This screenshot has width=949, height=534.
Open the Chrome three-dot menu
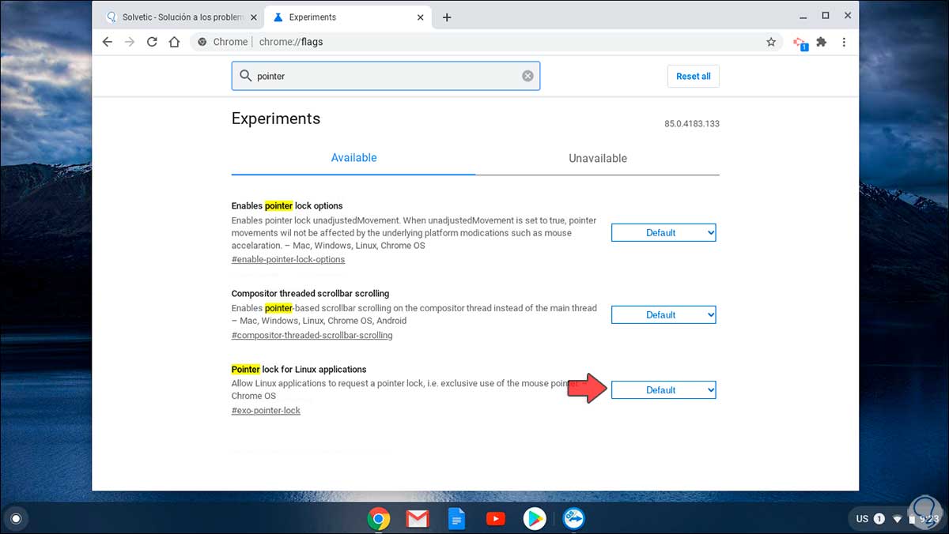click(x=844, y=42)
